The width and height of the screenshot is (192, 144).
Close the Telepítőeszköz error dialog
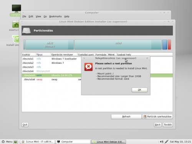[x=147, y=58]
